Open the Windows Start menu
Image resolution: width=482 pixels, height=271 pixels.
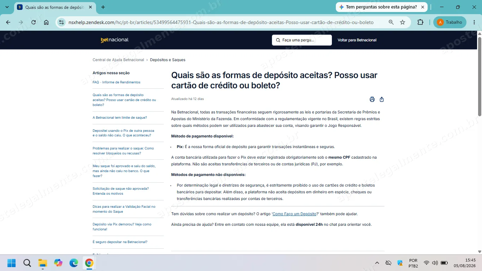(x=12, y=263)
